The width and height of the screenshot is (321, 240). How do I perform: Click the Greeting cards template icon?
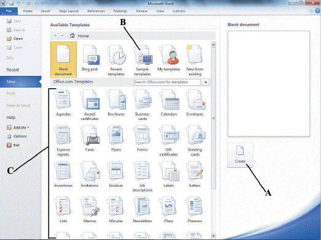(195, 141)
